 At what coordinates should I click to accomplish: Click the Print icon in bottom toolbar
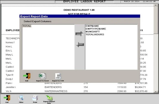coord(35,98)
